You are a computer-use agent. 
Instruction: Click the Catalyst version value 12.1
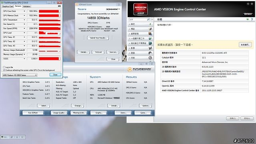click(x=204, y=58)
